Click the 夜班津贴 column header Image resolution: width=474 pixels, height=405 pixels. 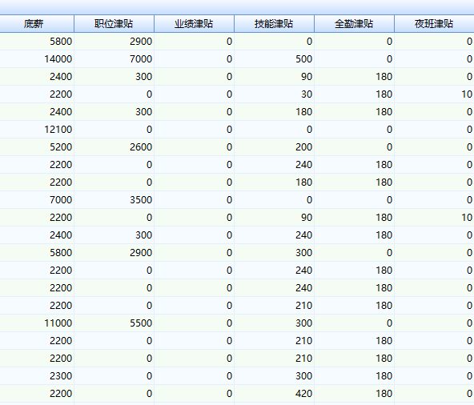(x=434, y=23)
